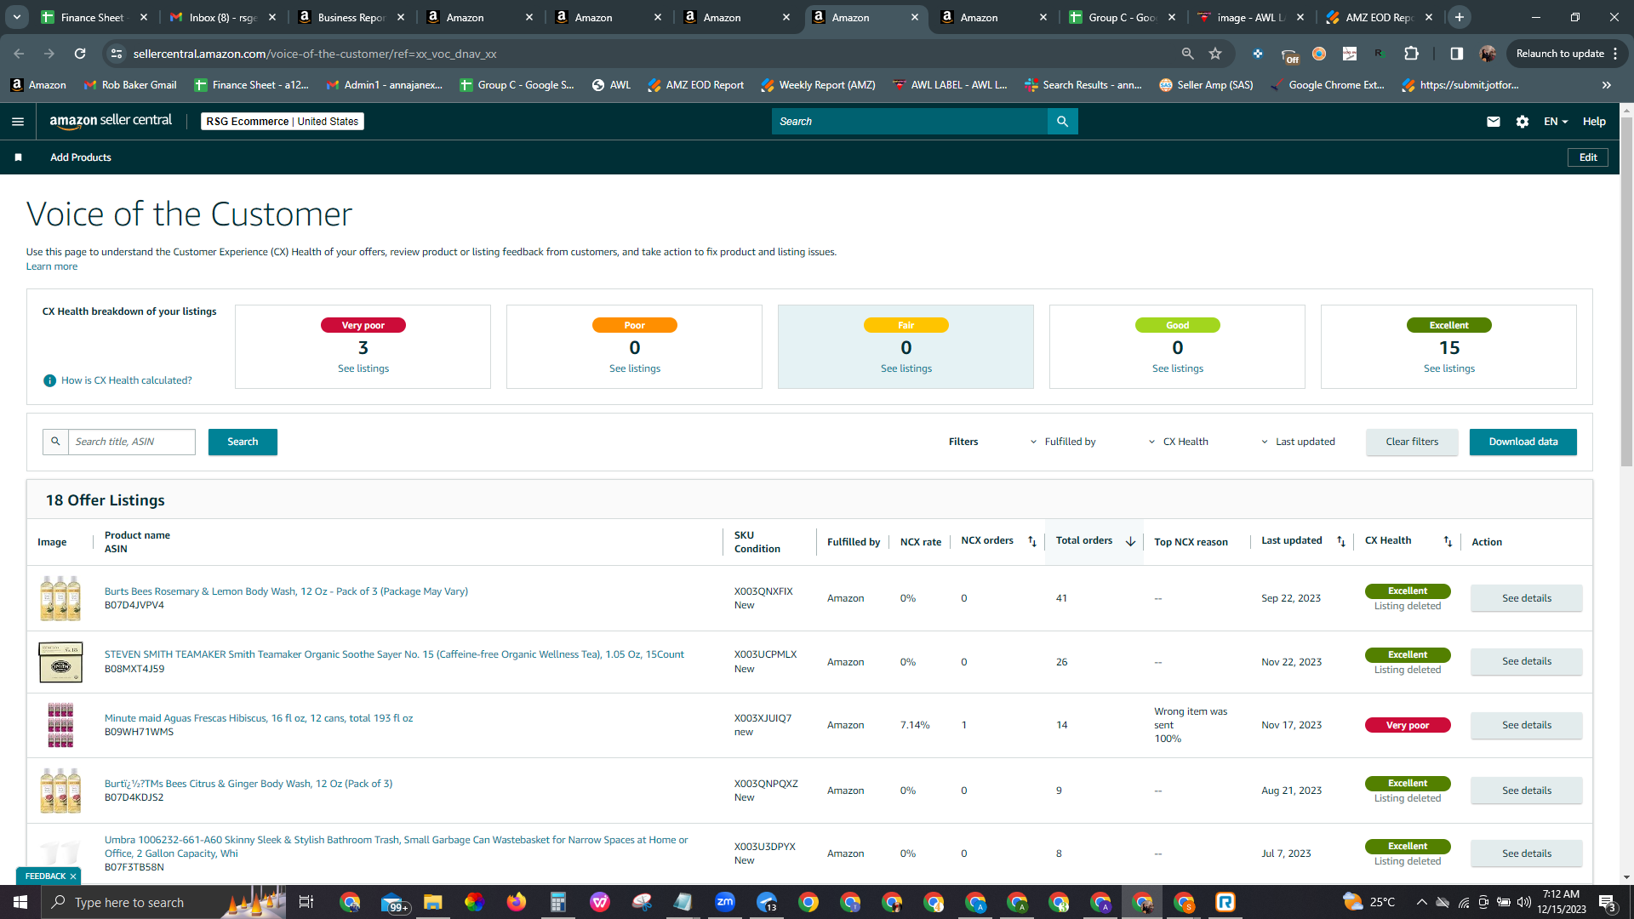Viewport: 1634px width, 919px height.
Task: Sort the CX Health column arrows
Action: click(x=1448, y=541)
